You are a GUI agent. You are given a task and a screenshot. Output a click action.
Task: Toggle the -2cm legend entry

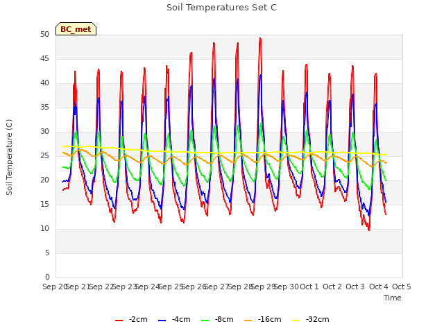[x=131, y=320]
